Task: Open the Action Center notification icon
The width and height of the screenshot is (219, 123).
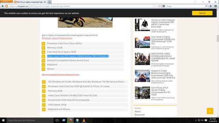Action: [206, 120]
